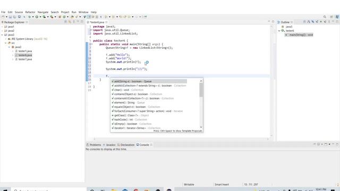Open the Refactor menu
The image size is (340, 191).
(30, 12)
